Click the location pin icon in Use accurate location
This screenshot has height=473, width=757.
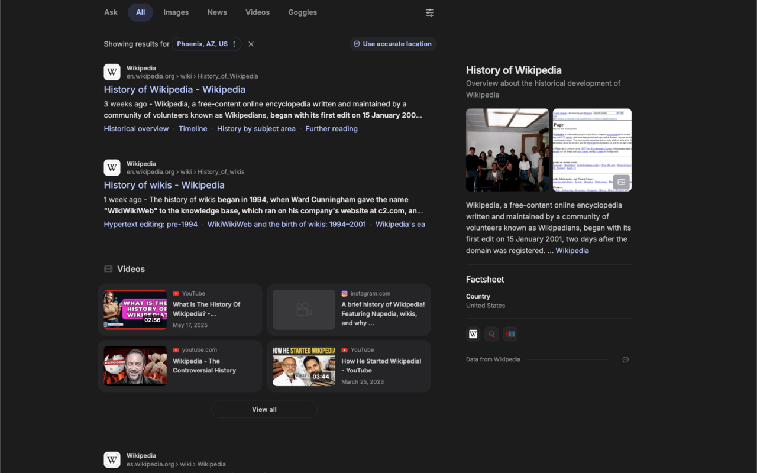click(x=357, y=44)
